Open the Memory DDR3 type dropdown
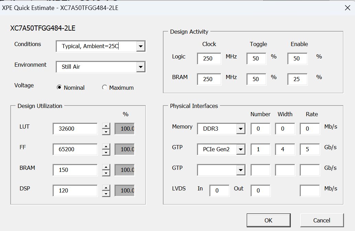Screen dimensions: 355x231 click(241, 129)
